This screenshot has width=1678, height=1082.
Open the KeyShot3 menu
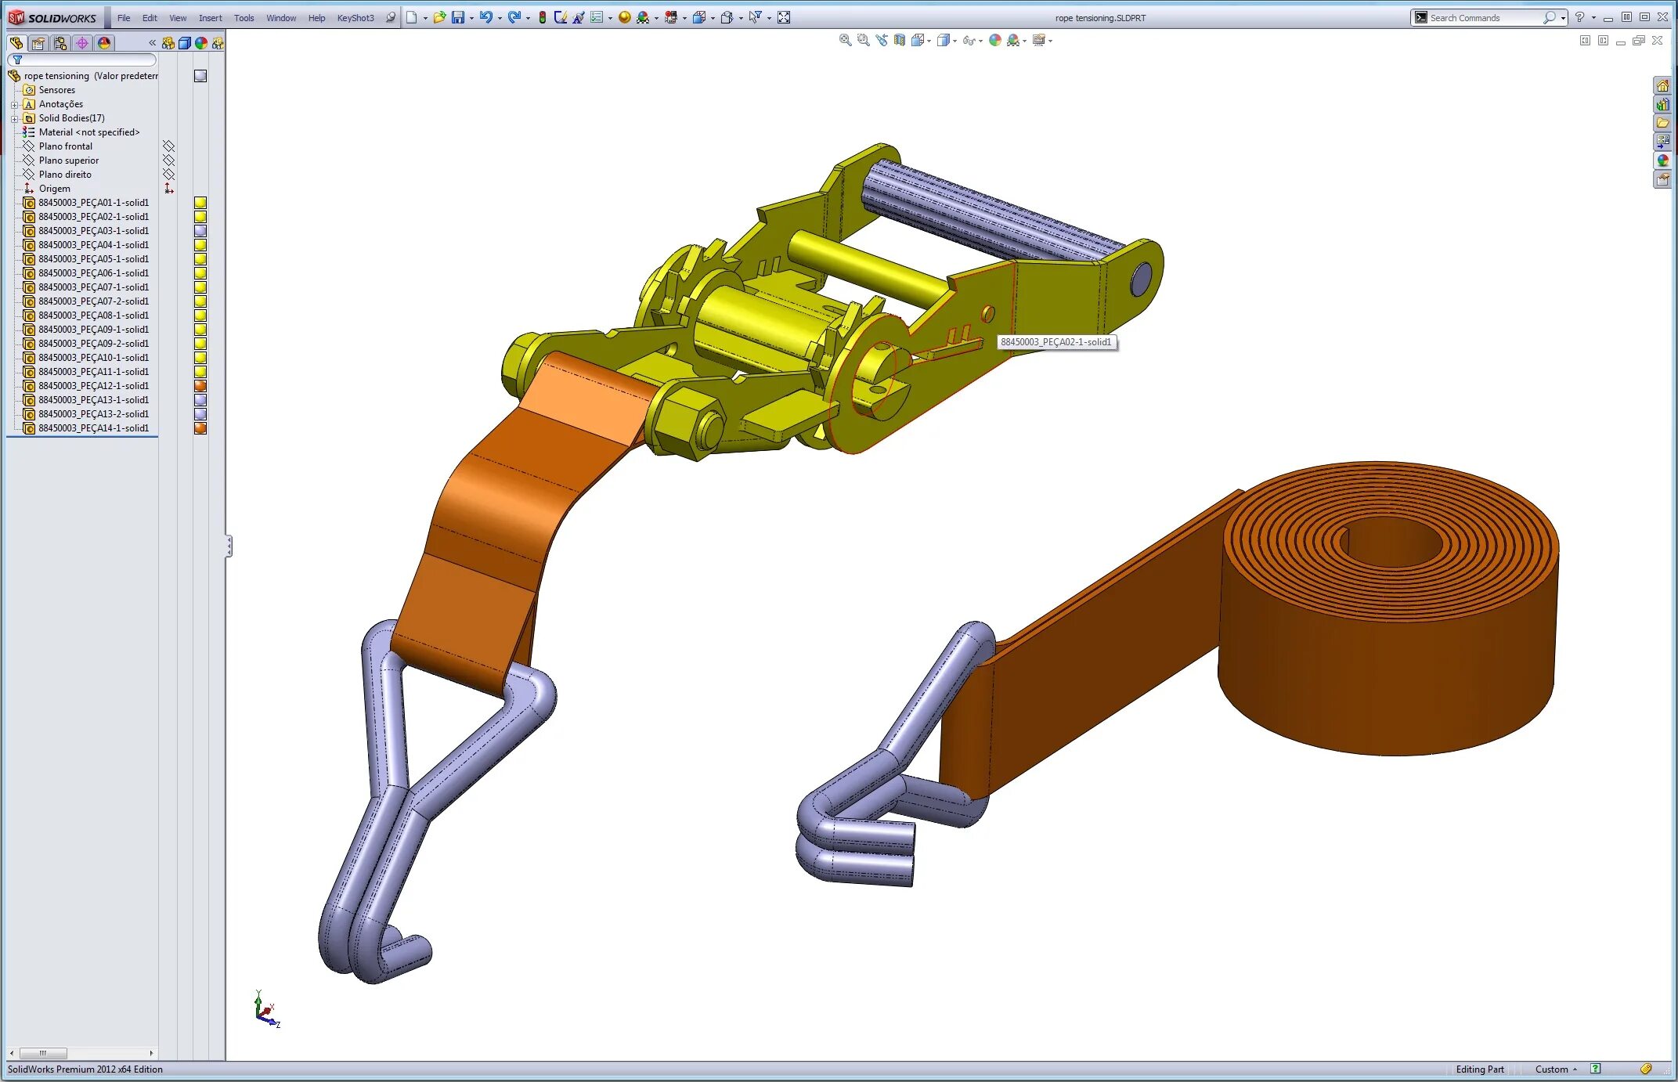[x=355, y=18]
